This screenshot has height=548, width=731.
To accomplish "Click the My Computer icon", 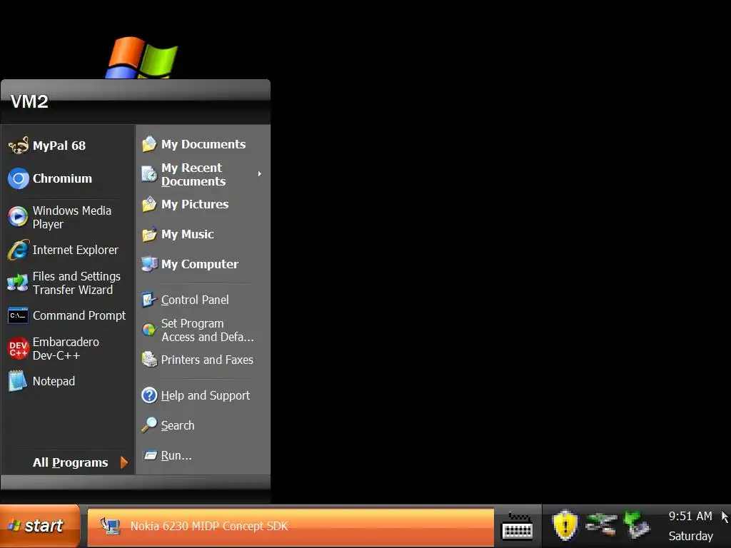I will point(149,264).
